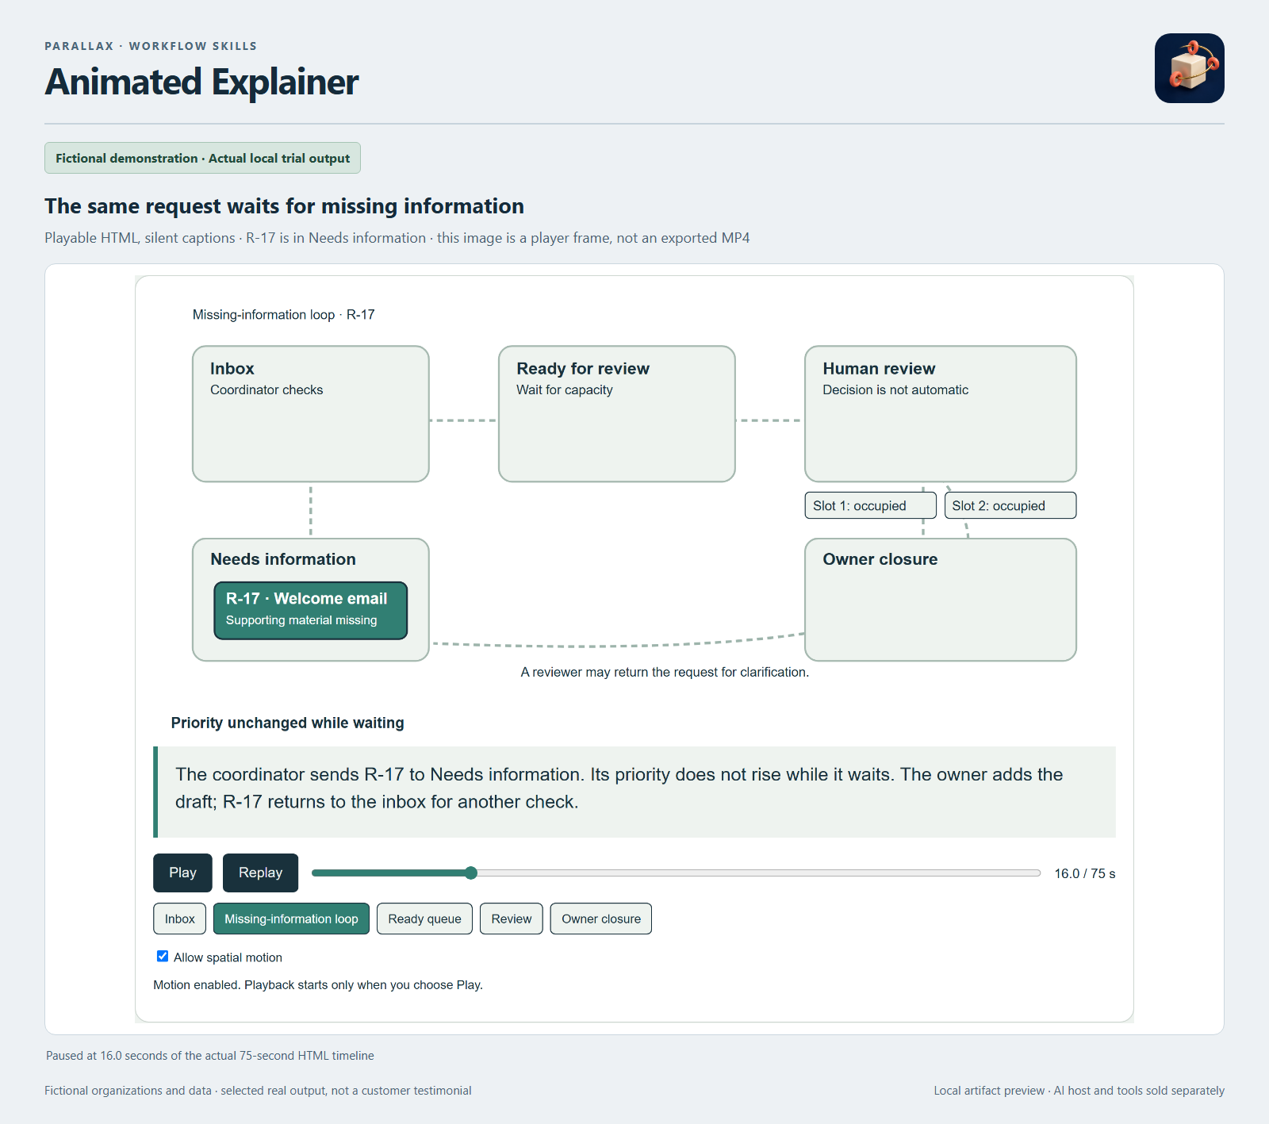Viewport: 1269px width, 1124px height.
Task: Restart the animation with Replay
Action: 260,873
